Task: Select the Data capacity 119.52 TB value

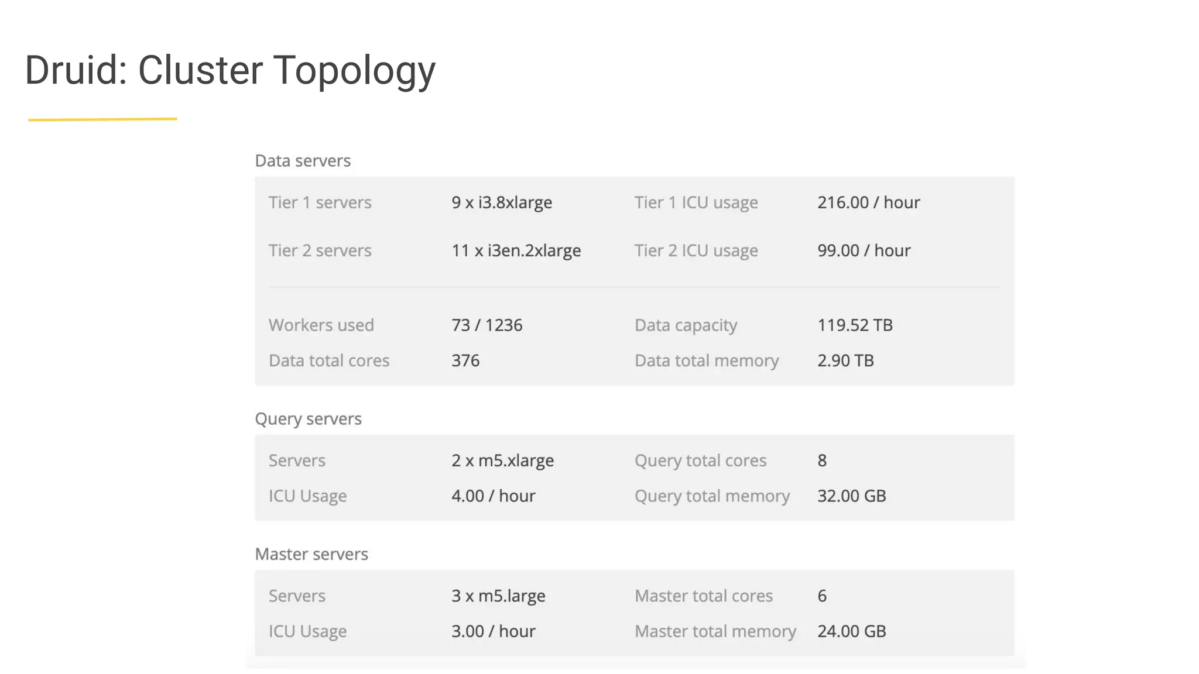Action: click(x=855, y=325)
